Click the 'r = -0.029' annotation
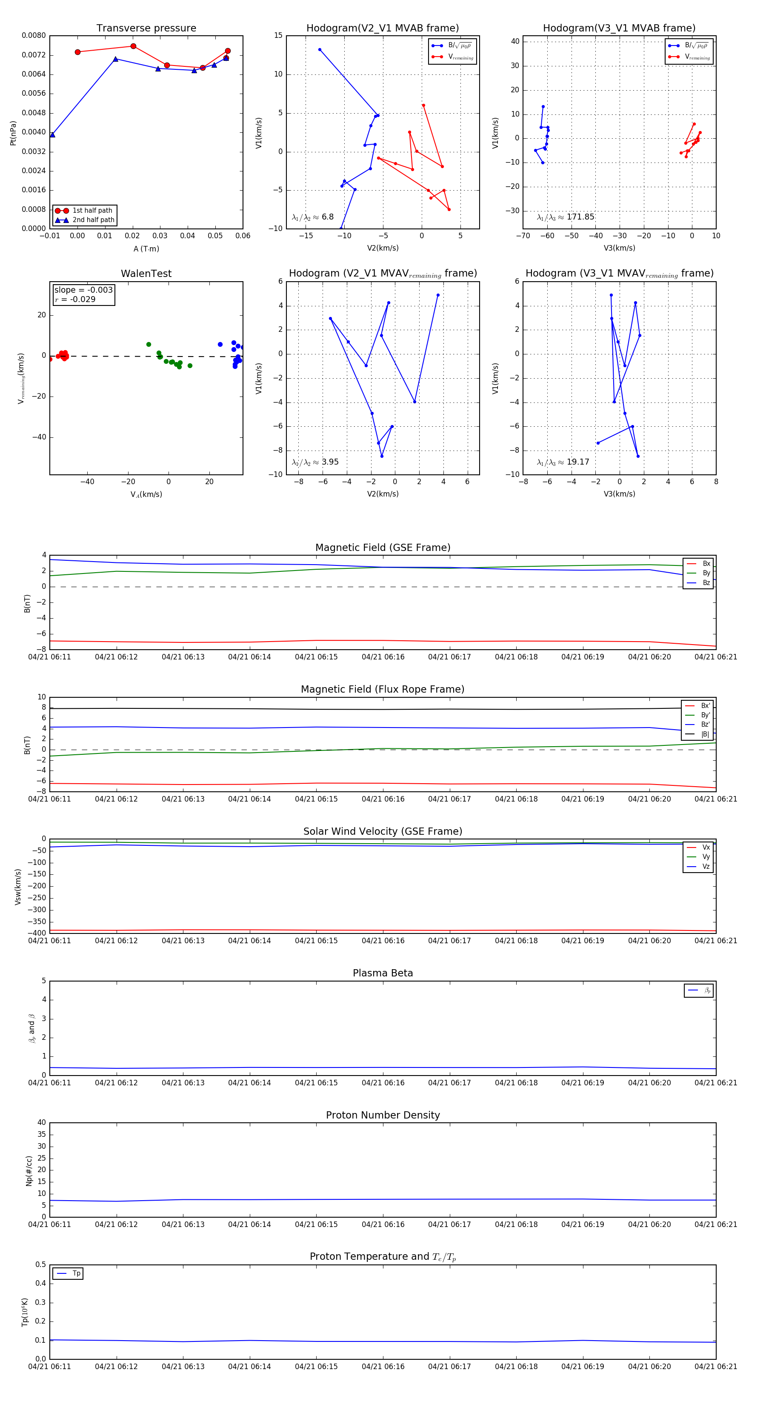Image resolution: width=766 pixels, height=1404 pixels. point(75,299)
